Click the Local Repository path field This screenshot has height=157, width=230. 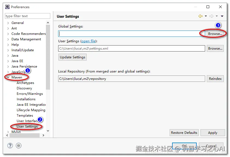tap(132, 79)
